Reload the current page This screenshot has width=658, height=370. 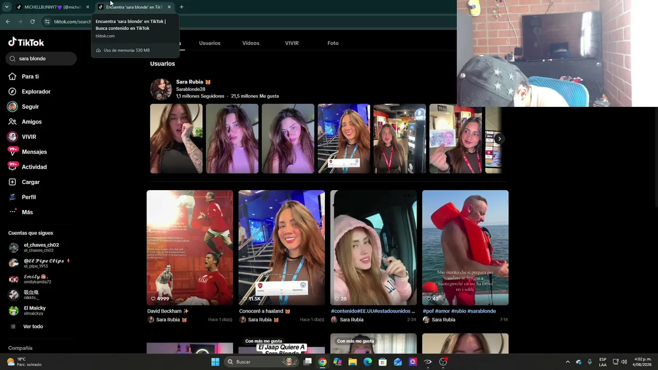32,22
